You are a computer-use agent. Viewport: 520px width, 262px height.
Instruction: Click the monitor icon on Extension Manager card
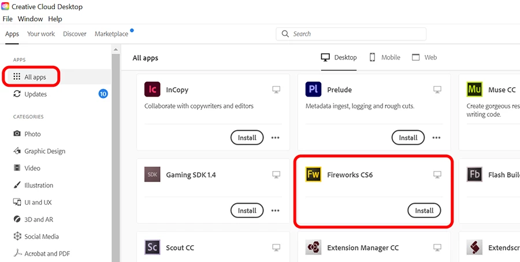(437, 248)
